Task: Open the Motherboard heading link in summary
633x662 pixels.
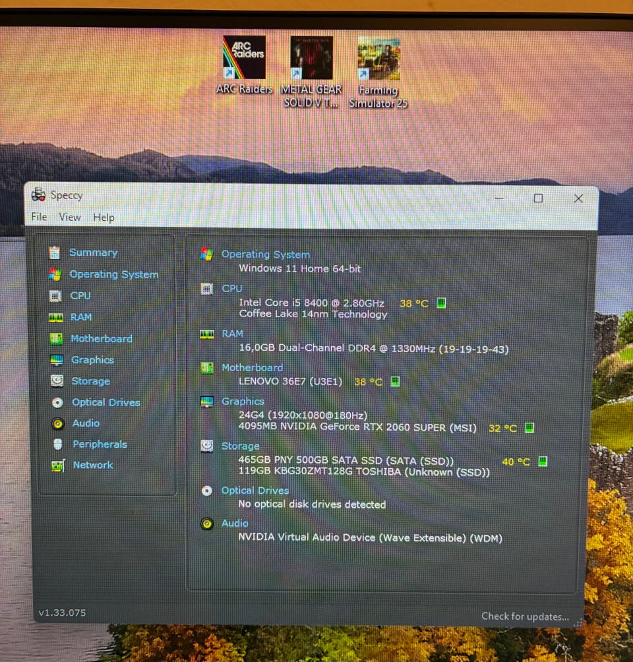Action: point(253,368)
